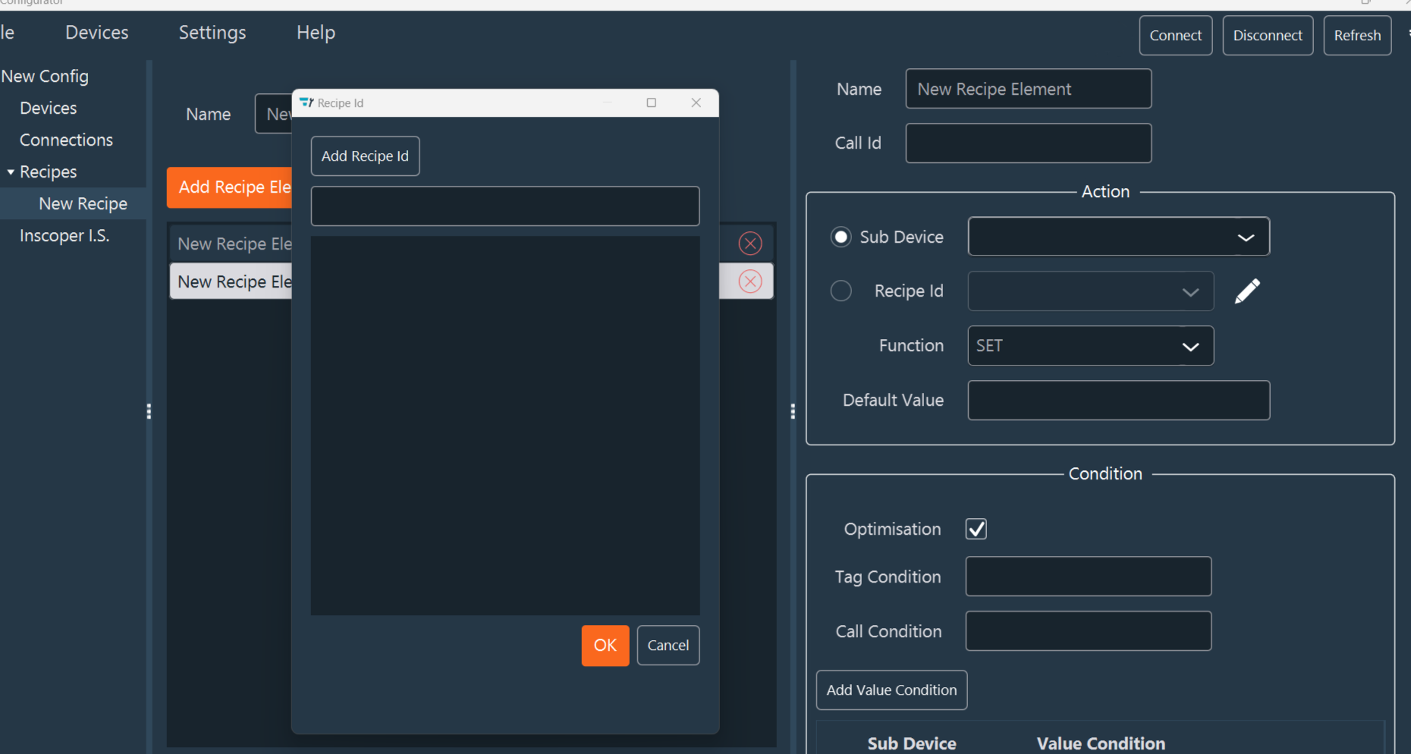This screenshot has height=754, width=1411.
Task: Open the Help menu
Action: click(x=316, y=32)
